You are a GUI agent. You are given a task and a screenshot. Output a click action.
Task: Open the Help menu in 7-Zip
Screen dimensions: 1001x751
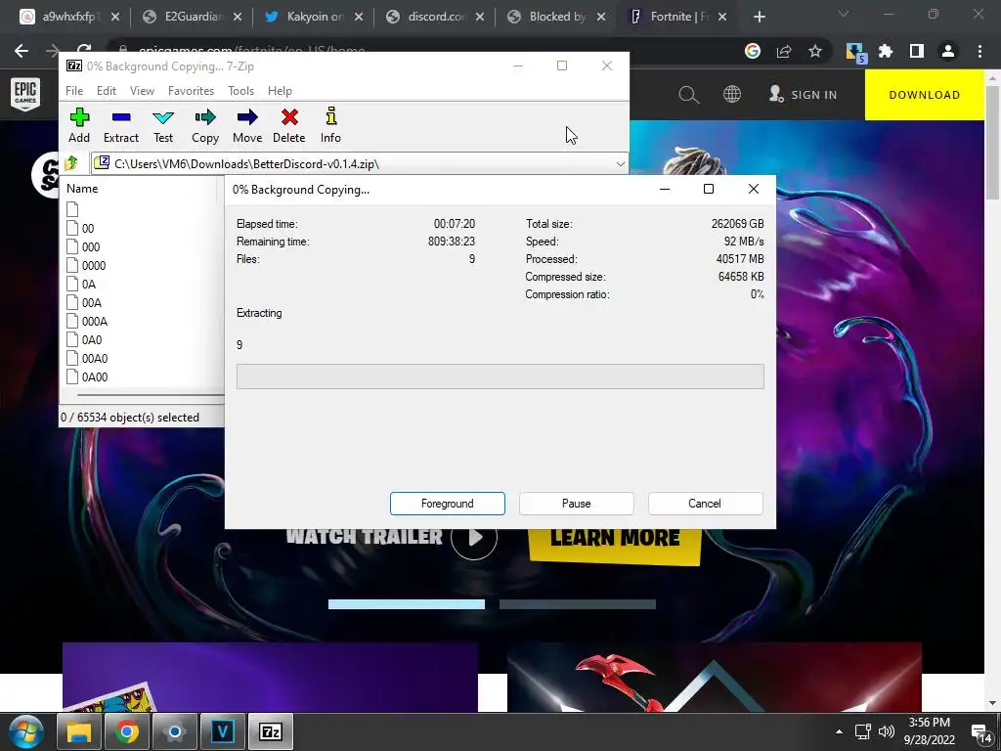(280, 91)
